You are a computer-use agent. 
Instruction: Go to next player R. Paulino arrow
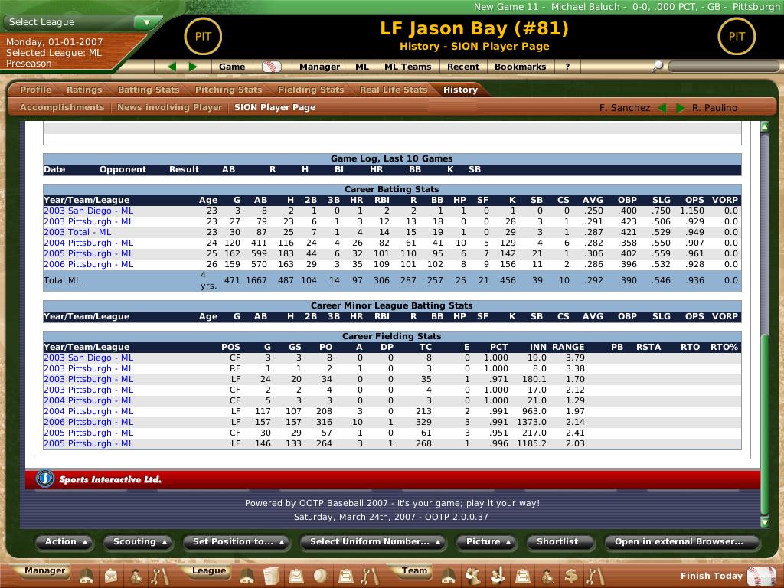(x=680, y=108)
